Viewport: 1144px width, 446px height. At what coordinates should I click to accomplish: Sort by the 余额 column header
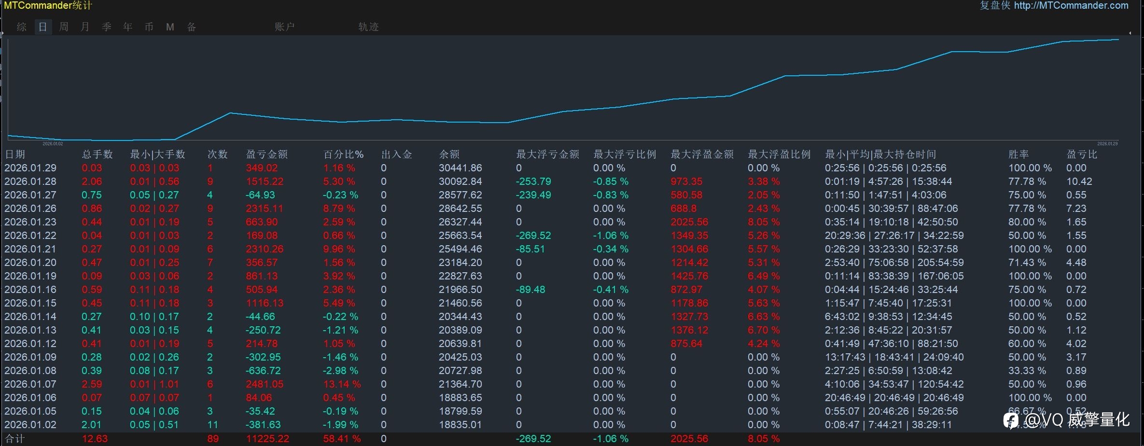(x=449, y=154)
